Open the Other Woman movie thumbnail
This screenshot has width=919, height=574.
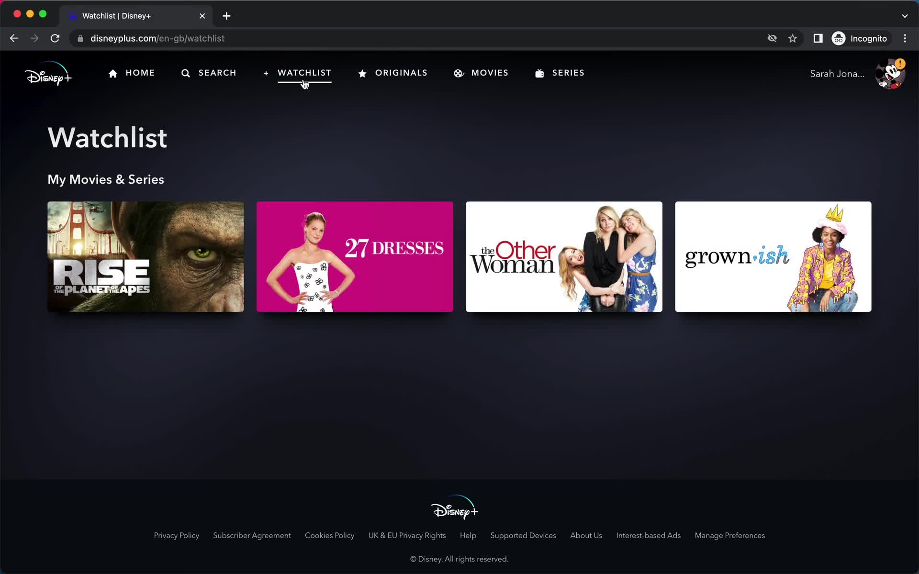point(564,256)
